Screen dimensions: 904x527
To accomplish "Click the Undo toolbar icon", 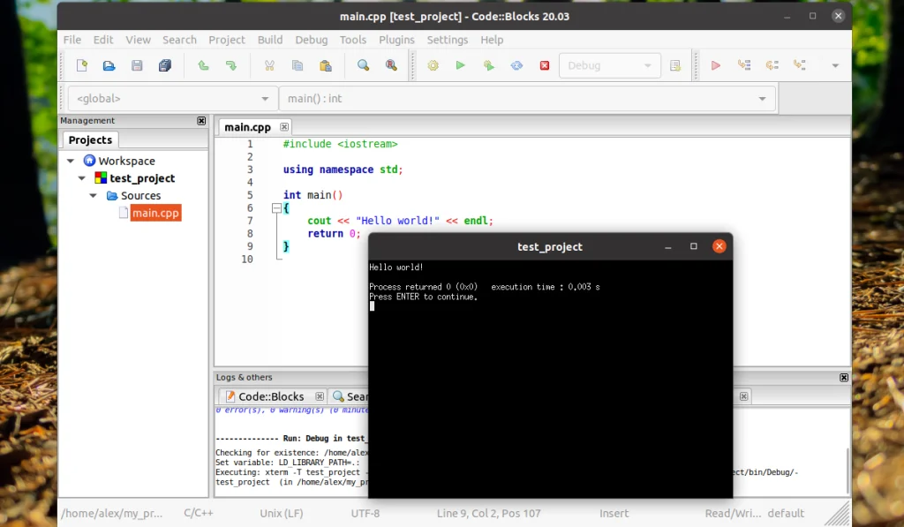I will coord(202,64).
